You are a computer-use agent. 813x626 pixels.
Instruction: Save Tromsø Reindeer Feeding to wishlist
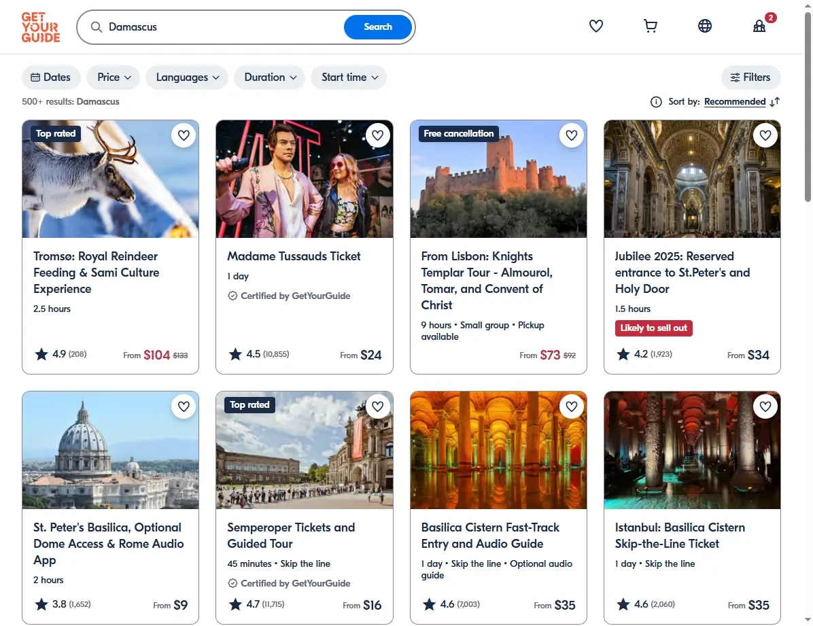click(x=184, y=135)
